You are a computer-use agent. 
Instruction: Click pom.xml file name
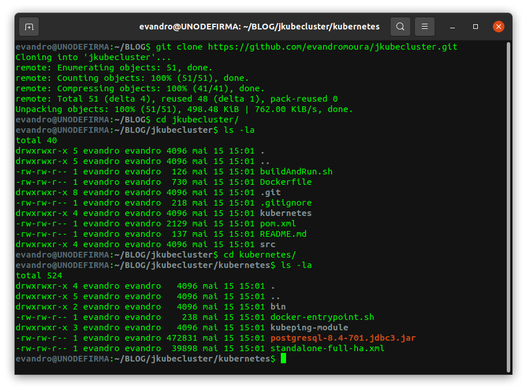coord(278,224)
